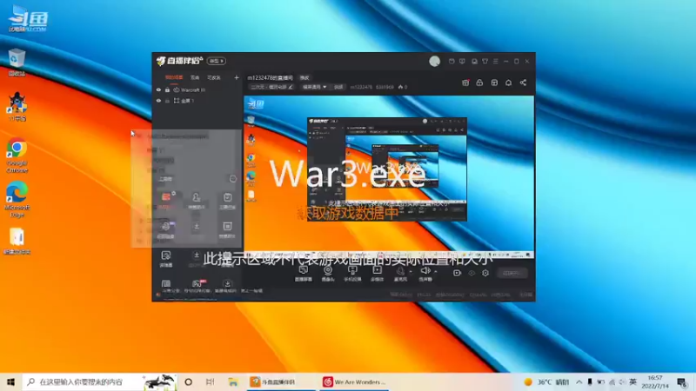Open the bottom-left window icon tool
This screenshot has width=696, height=391.
point(166,286)
